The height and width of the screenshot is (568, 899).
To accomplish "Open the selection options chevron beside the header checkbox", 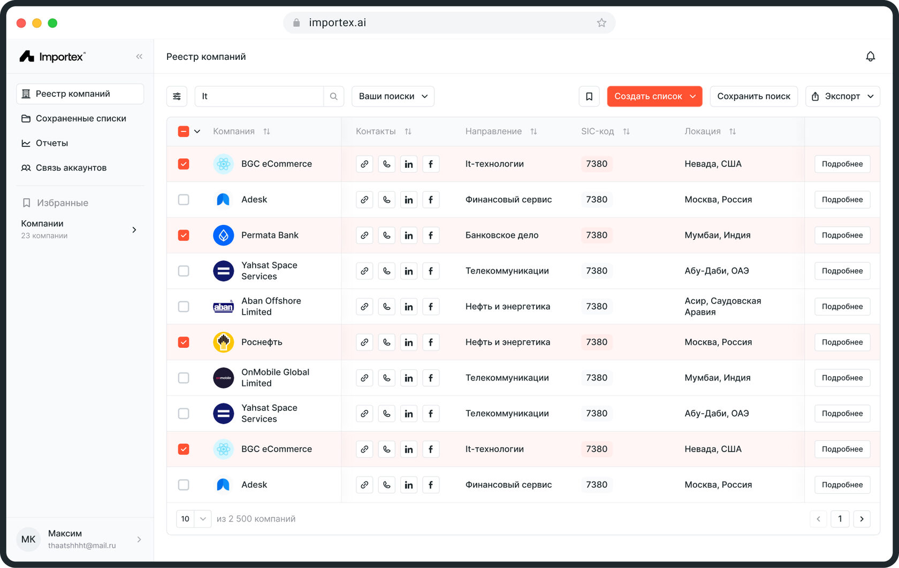I will 197,131.
